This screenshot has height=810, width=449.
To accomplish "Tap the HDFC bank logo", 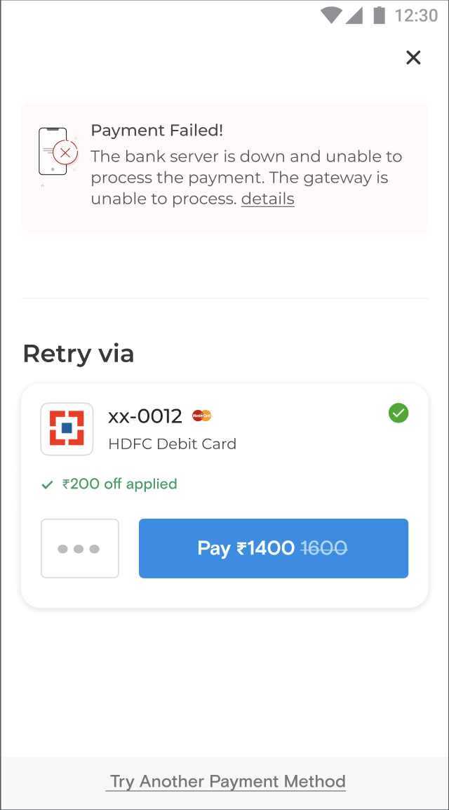I will point(67,429).
